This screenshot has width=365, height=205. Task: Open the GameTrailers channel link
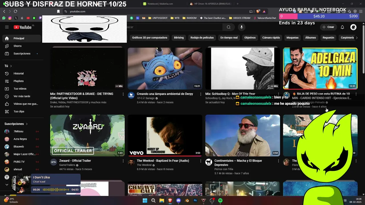pyautogui.click(x=67, y=165)
